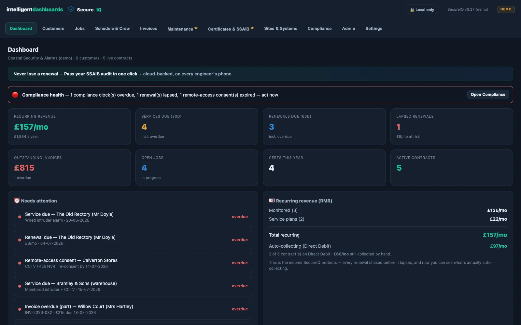Select Renewal due — The Old Rectory row
Image resolution: width=521 pixels, height=325 pixels.
[x=133, y=240]
